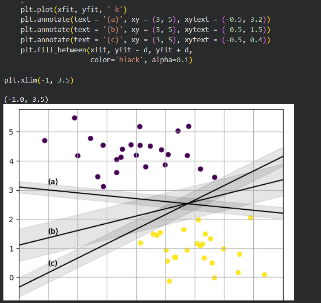Click the color='black', alpha=0.1 line

141,60
